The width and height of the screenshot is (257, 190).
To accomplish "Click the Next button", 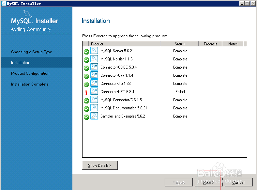I will click(x=208, y=182).
